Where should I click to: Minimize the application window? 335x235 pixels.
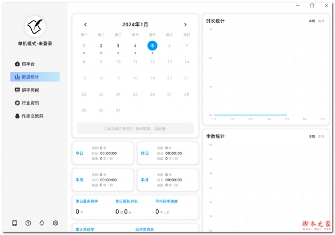tap(298, 6)
